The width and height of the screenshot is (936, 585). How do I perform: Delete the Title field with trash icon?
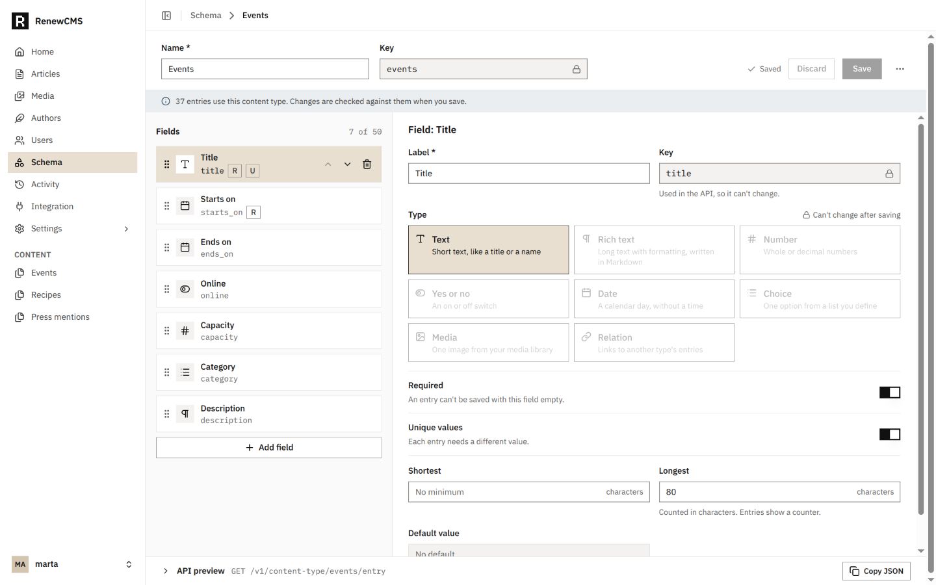pyautogui.click(x=367, y=164)
